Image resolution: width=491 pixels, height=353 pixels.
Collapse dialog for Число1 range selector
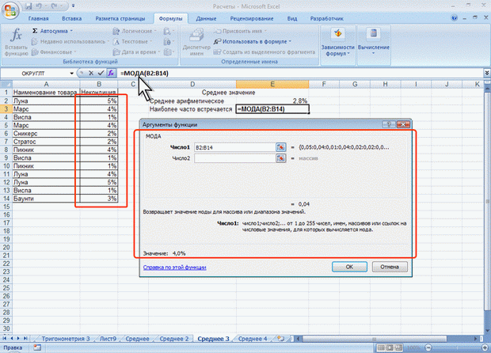[280, 147]
